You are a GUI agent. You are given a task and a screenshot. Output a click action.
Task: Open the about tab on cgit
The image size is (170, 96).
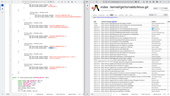coord(95,15)
